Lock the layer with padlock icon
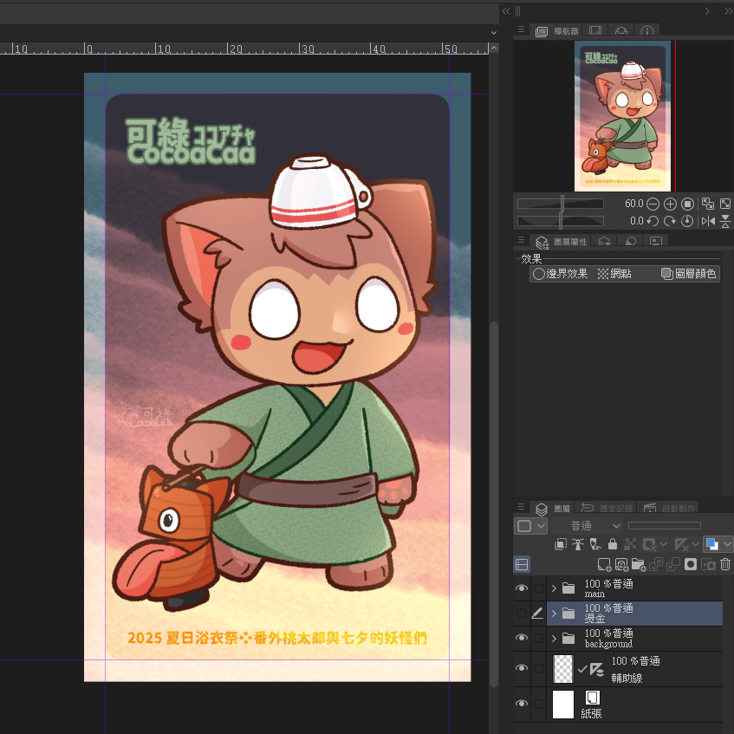Screen dimensions: 734x734 (x=613, y=544)
